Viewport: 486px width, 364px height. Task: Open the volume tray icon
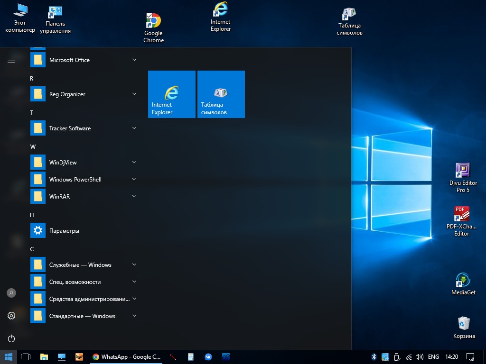tap(420, 357)
